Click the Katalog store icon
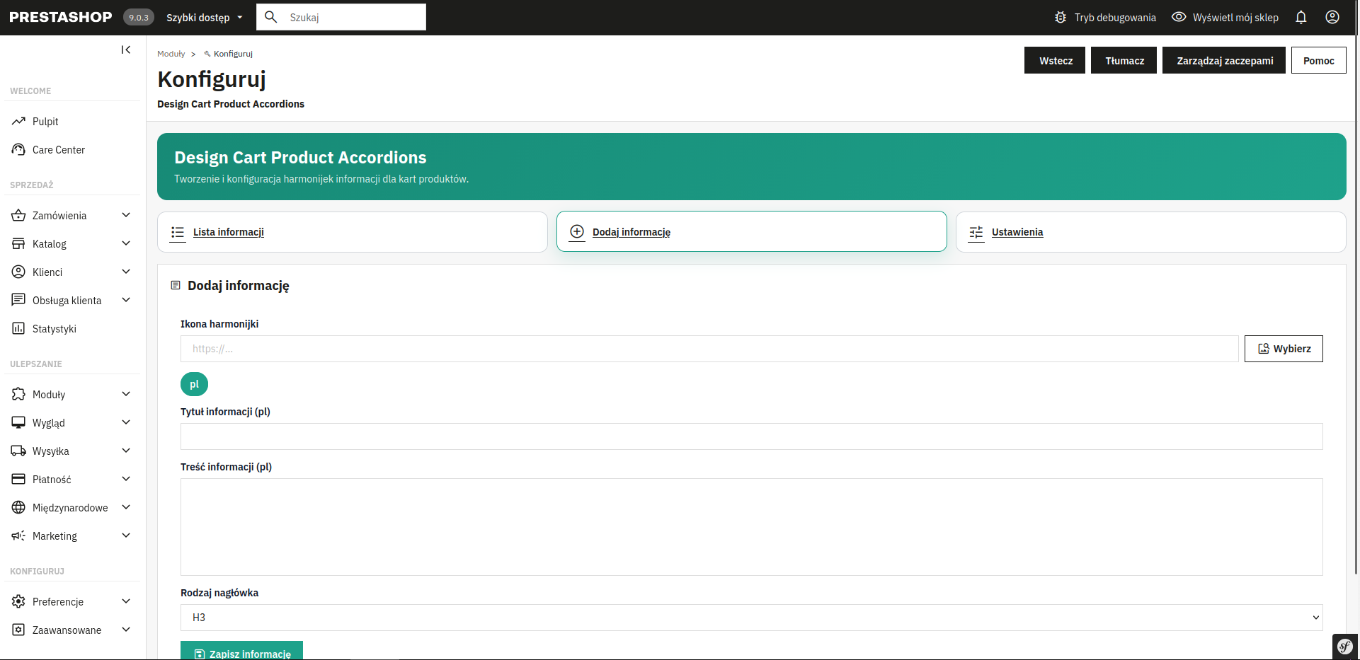Screen dimensions: 1360x660 pos(18,244)
